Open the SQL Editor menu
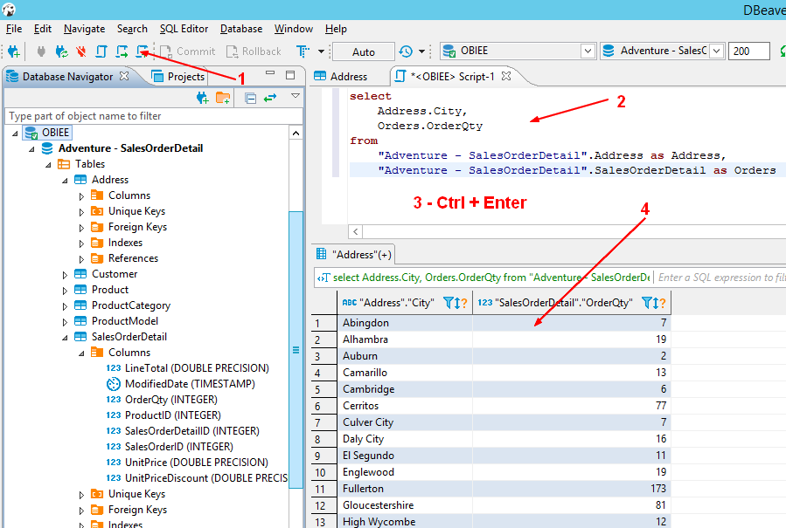786x528 pixels. pos(184,28)
